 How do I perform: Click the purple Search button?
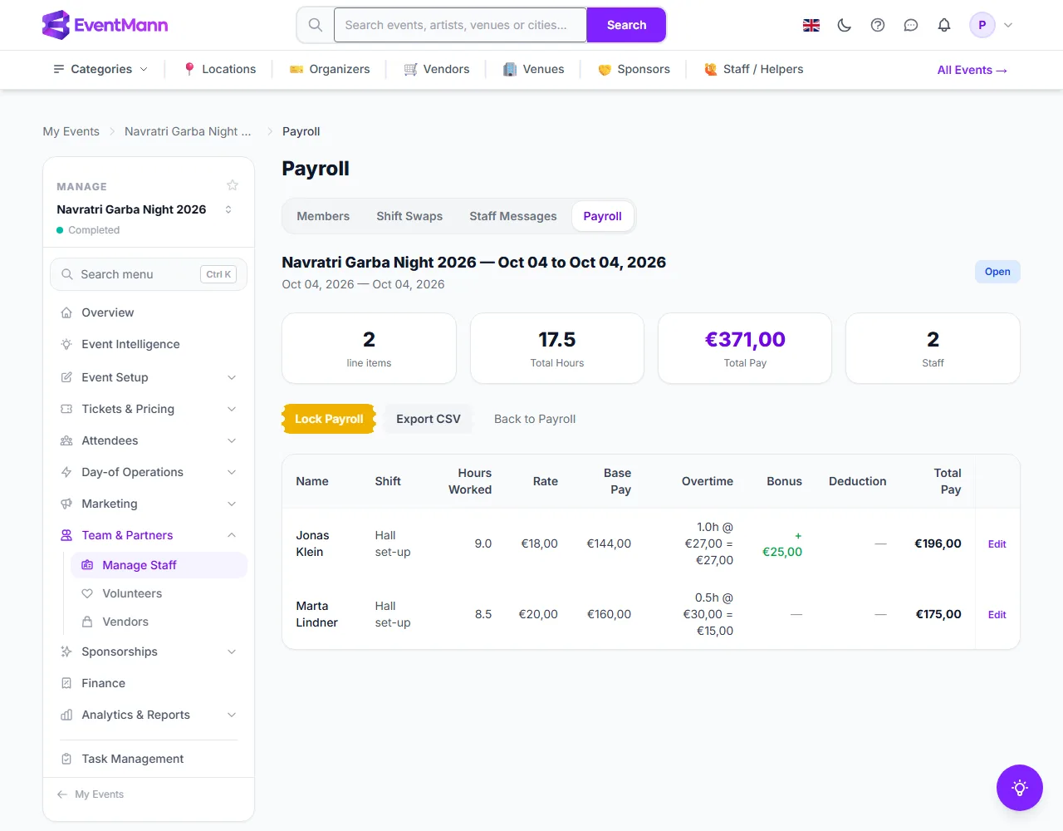626,25
